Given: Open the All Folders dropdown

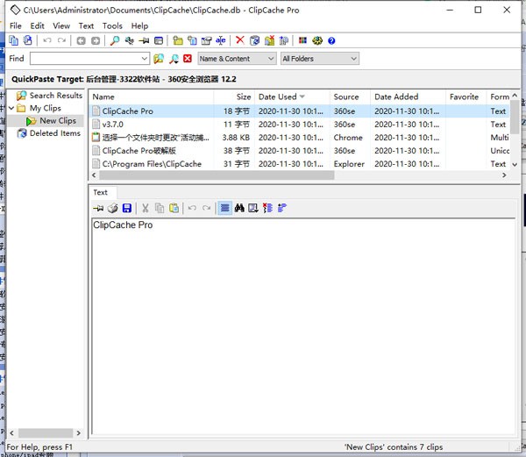Looking at the screenshot, I should [x=319, y=59].
